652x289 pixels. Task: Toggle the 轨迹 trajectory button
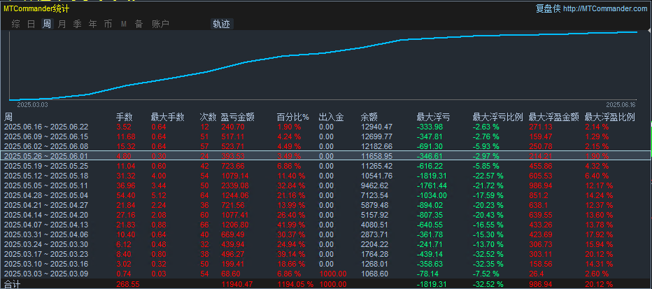[221, 24]
